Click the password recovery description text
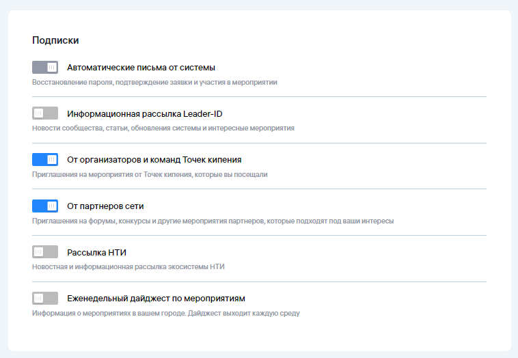 click(x=154, y=82)
